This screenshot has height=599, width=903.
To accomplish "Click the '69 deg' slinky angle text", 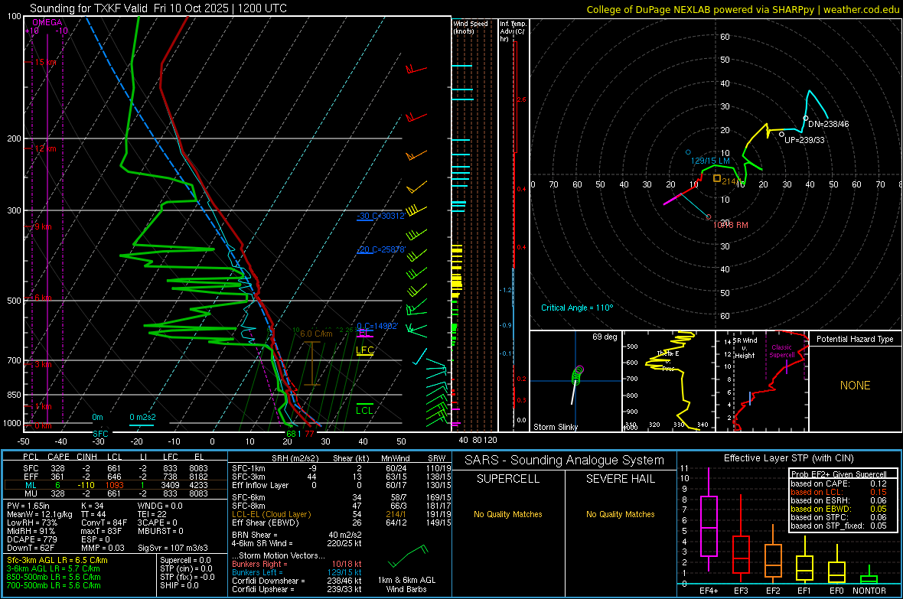I will [605, 337].
